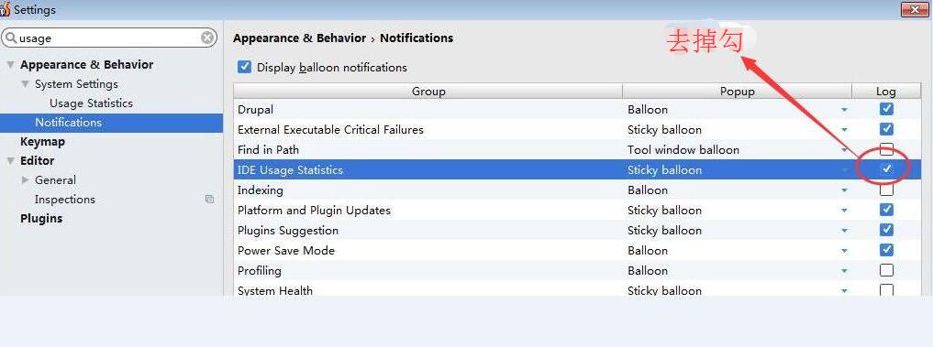Open Popup dropdown for Power Save Mode
Screen dimensions: 933x347
pyautogui.click(x=844, y=251)
